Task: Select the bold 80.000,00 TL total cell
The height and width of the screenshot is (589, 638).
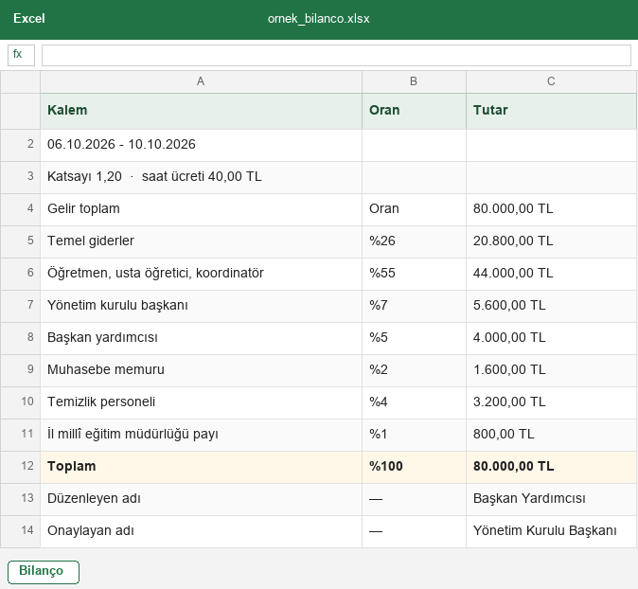Action: pos(551,467)
